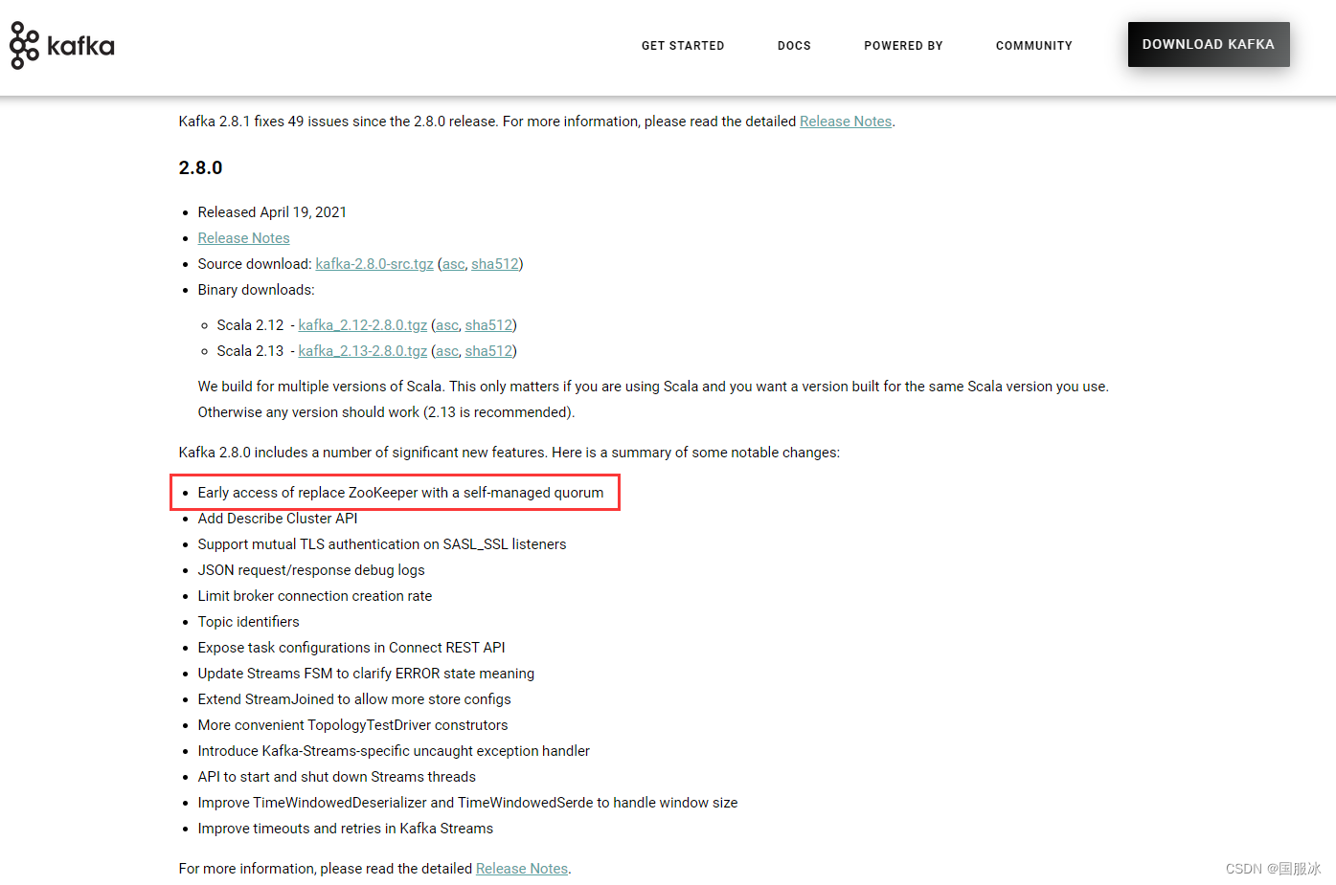This screenshot has height=885, width=1336.
Task: Open asc signature for source download
Action: [x=453, y=264]
